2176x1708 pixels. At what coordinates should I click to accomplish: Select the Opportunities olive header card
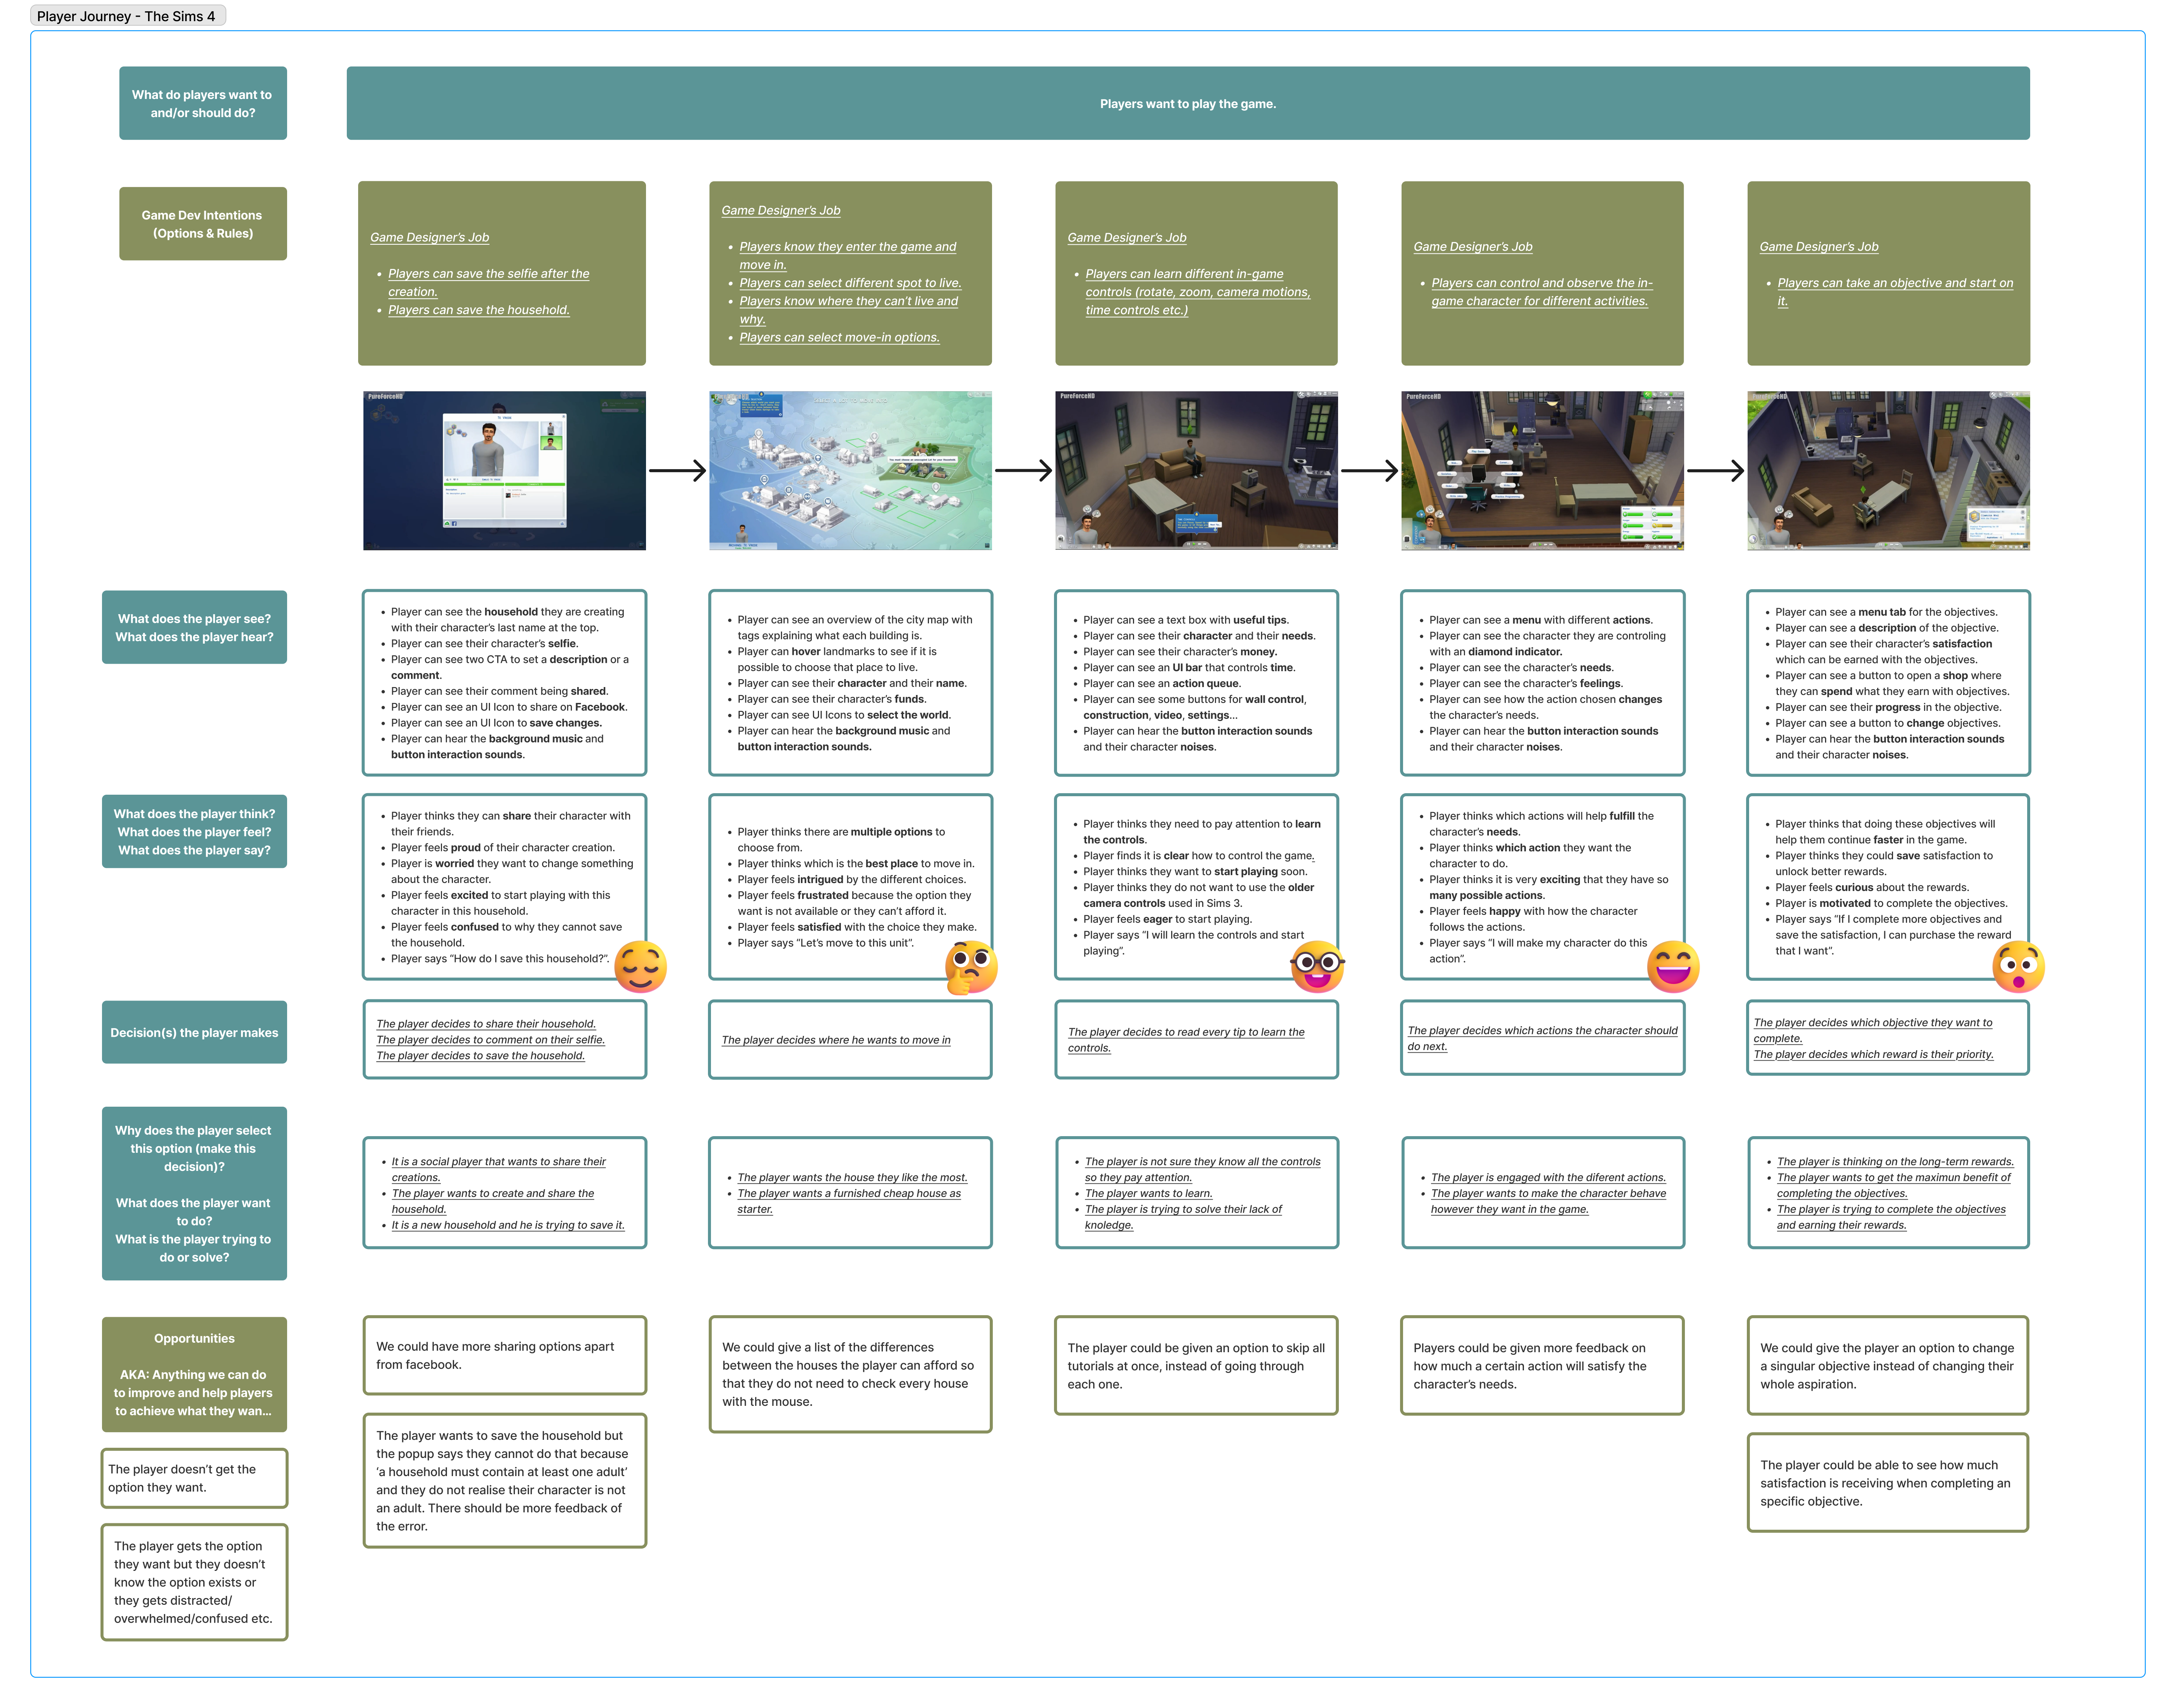pos(194,1374)
